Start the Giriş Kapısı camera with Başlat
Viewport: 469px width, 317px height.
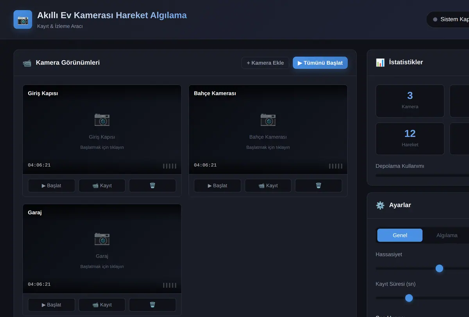tap(52, 185)
